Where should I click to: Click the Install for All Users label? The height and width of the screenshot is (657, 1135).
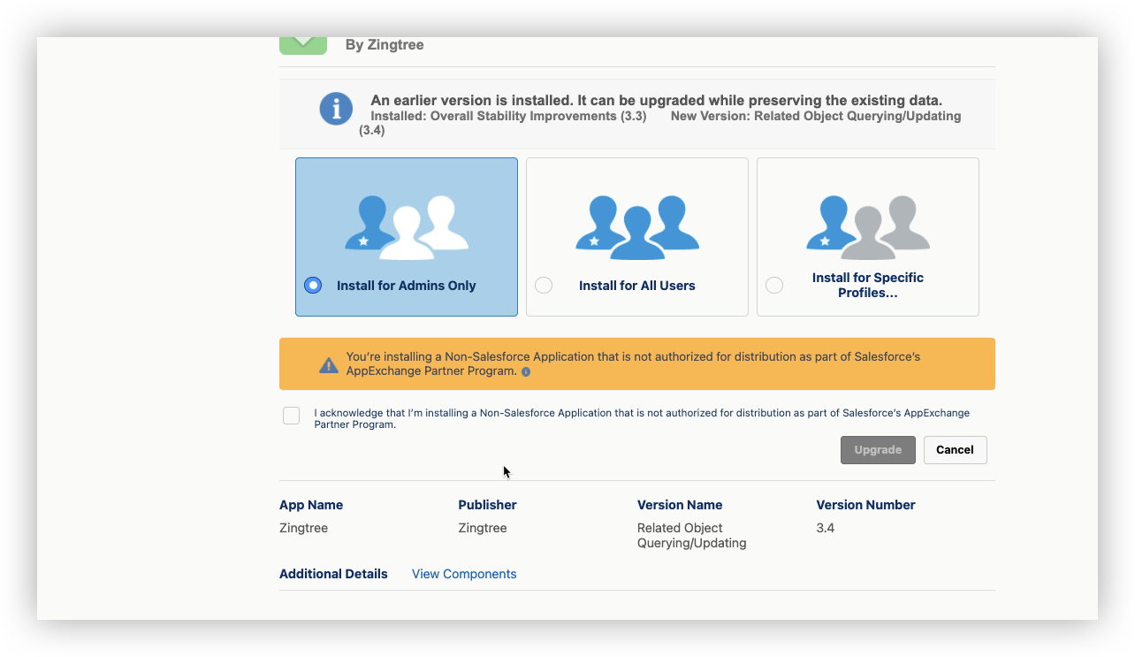636,286
